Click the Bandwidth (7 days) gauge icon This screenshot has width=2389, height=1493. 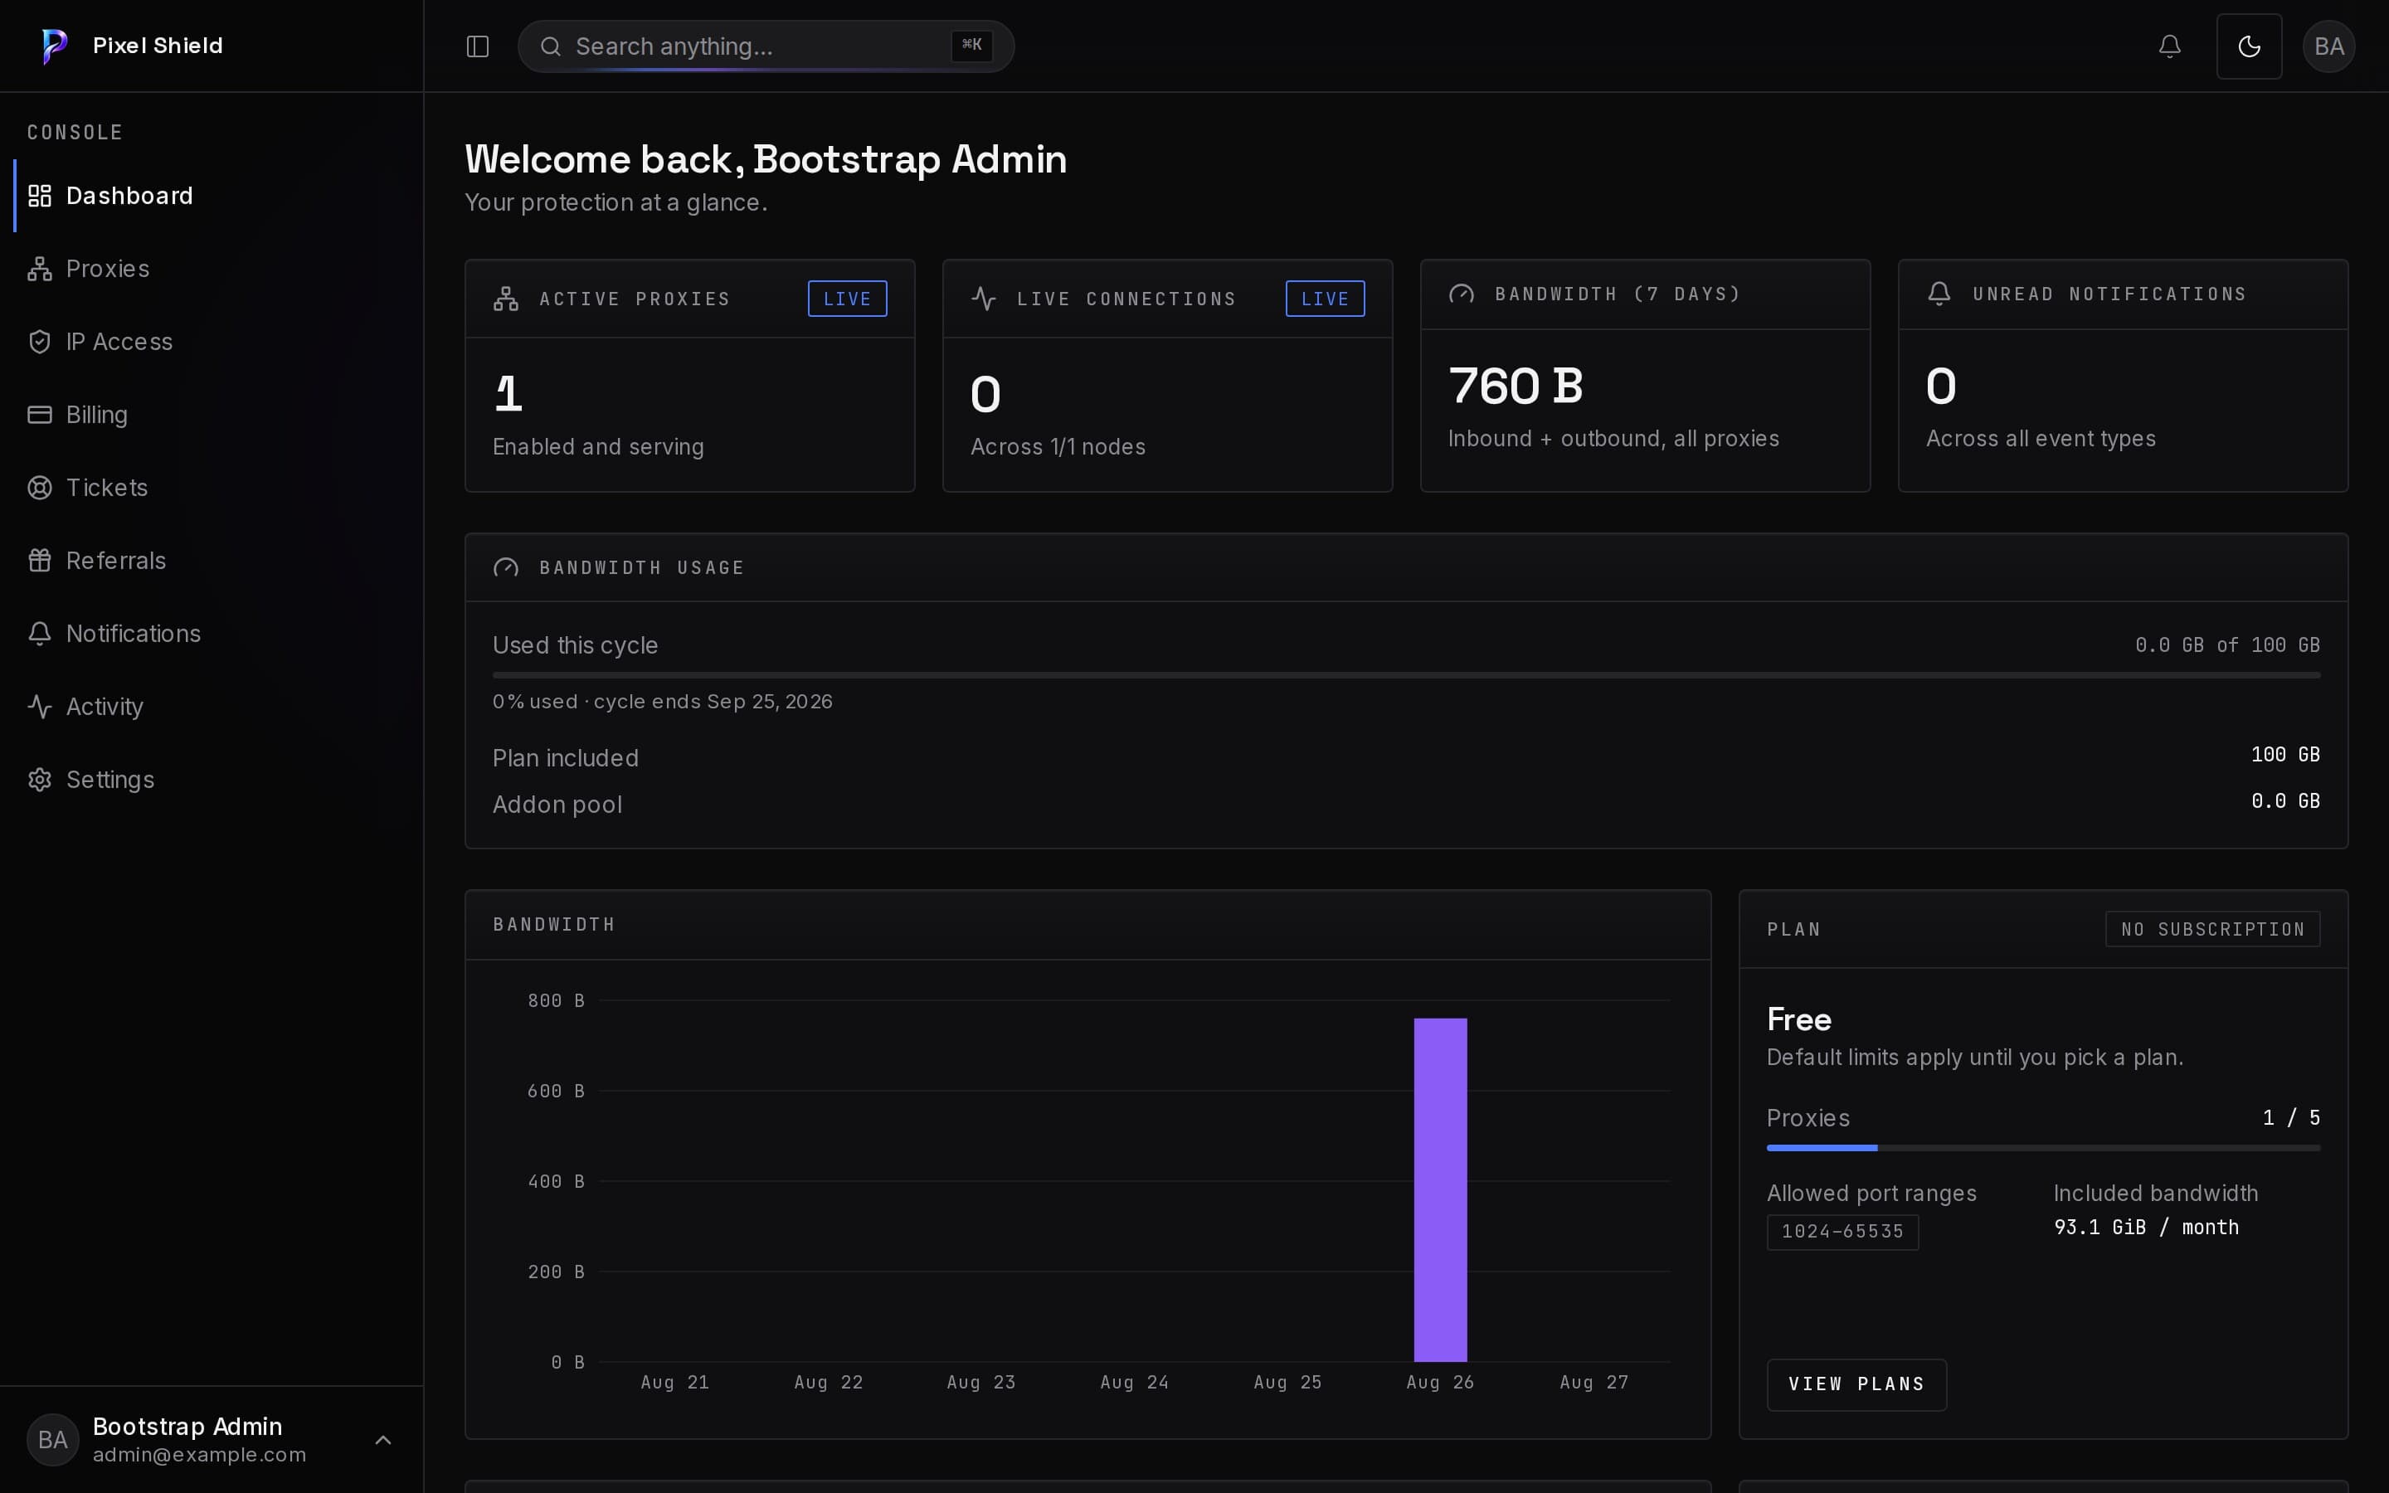[1461, 294]
